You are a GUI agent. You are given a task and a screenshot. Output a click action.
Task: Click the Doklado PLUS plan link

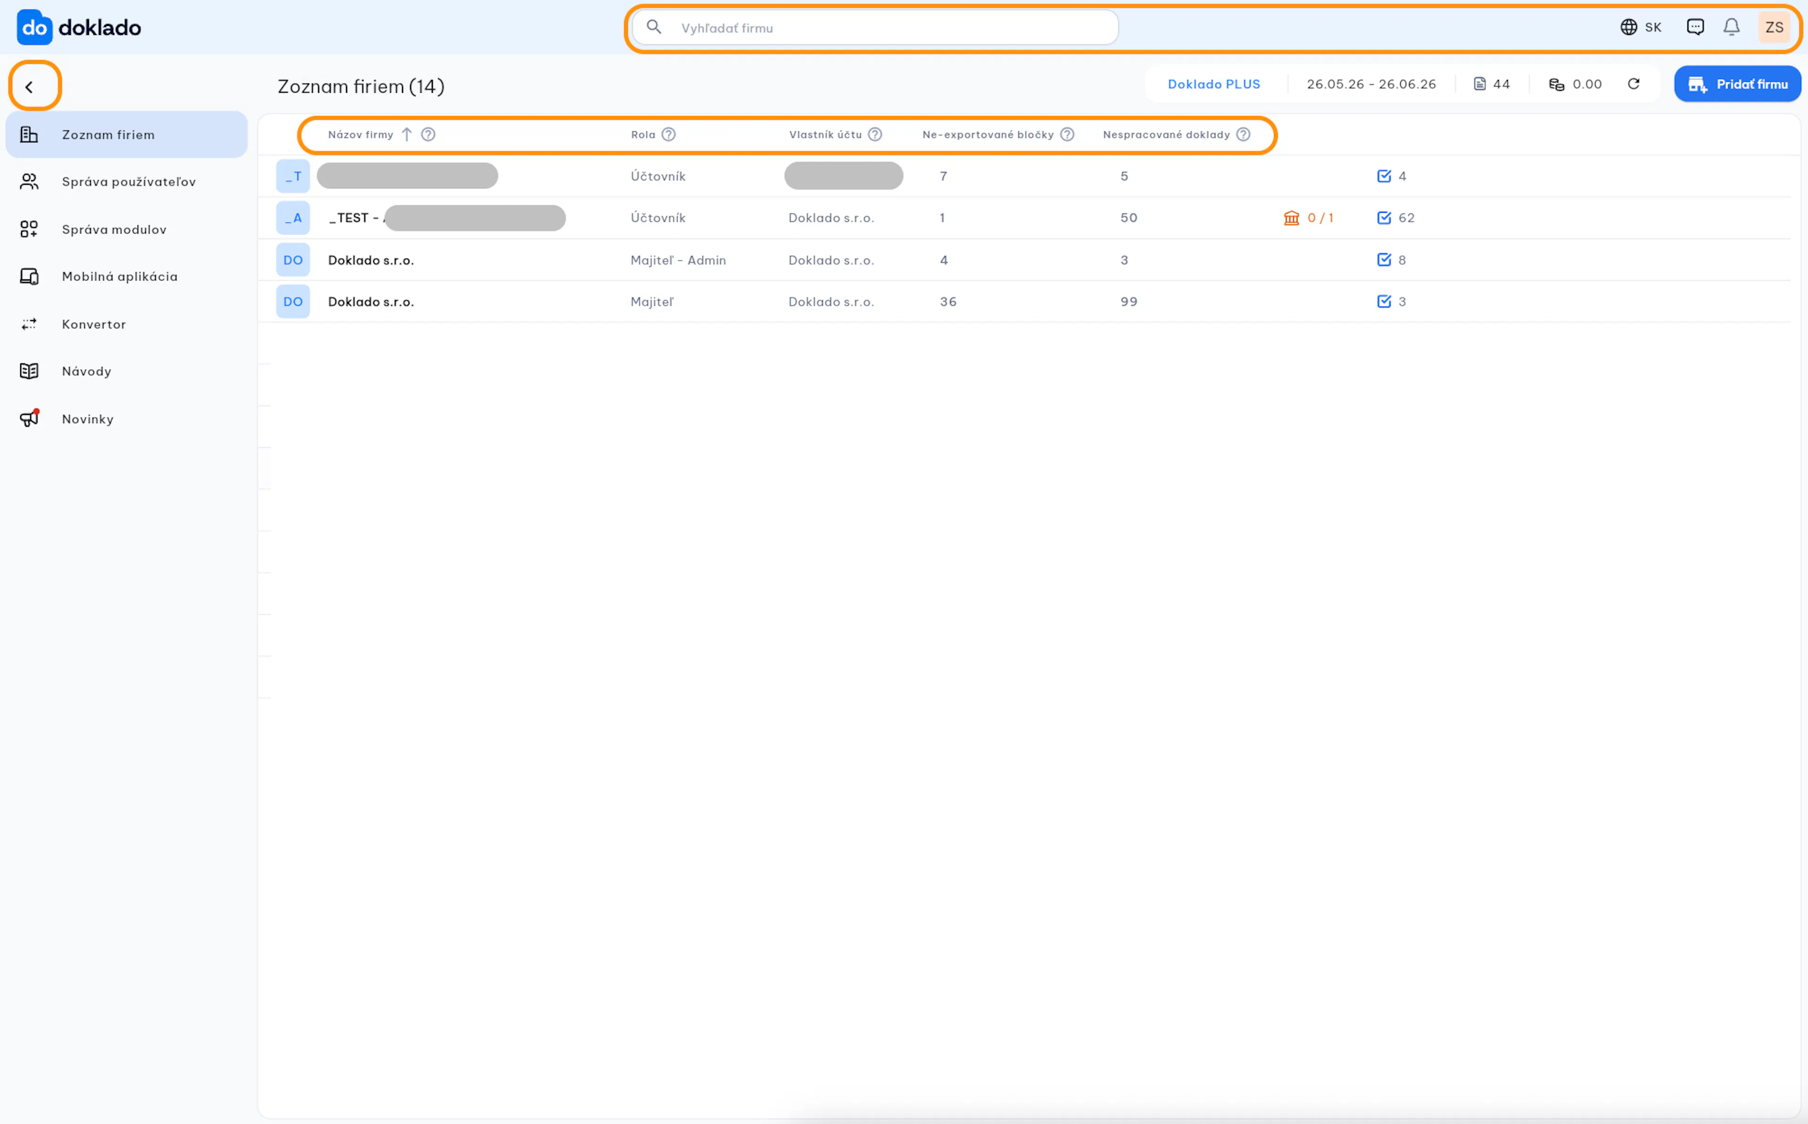(1213, 84)
